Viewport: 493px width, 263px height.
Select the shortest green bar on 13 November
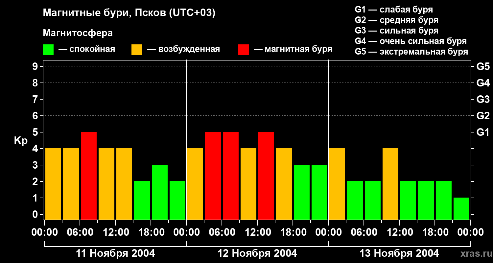(x=461, y=208)
